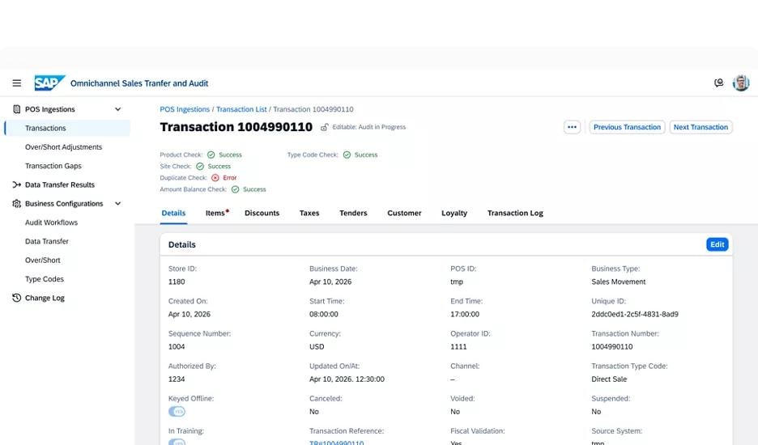The image size is (758, 445).
Task: Click the Business Type value Sales Movement
Action: [618, 282]
